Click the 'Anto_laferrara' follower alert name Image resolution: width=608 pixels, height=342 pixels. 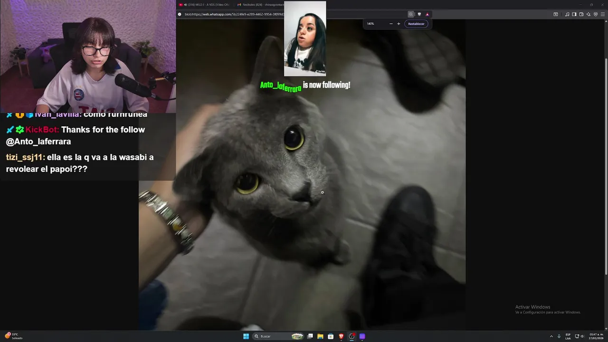(281, 86)
